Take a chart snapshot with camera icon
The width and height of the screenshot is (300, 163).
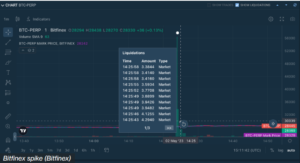coord(292,19)
